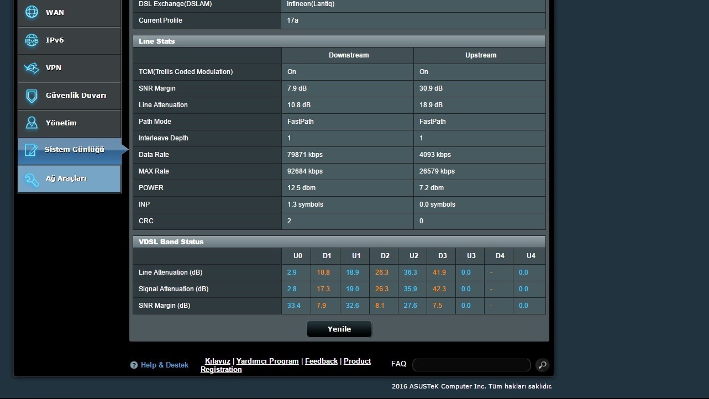Open the Feedback link
The width and height of the screenshot is (709, 399).
321,361
